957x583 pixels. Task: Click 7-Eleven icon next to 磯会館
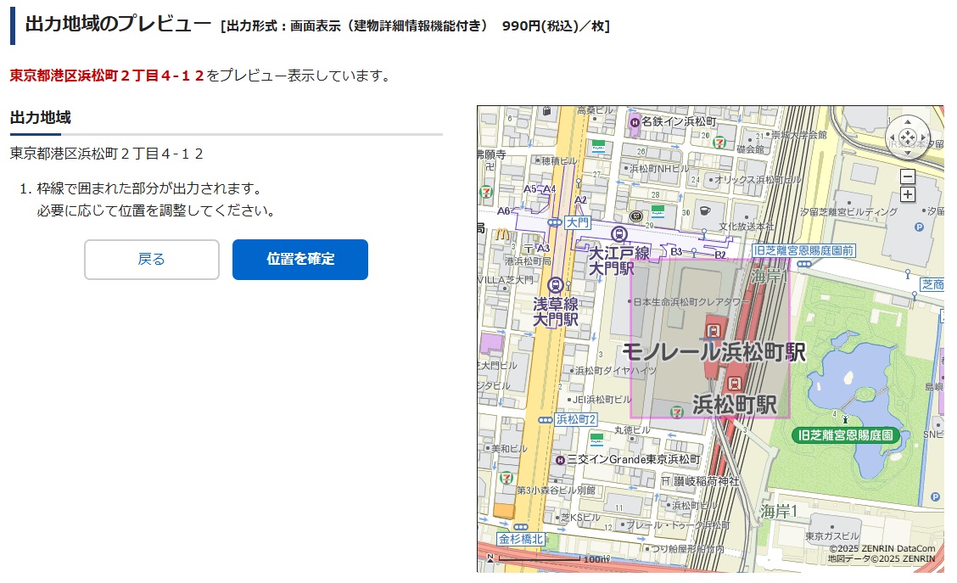point(719,143)
